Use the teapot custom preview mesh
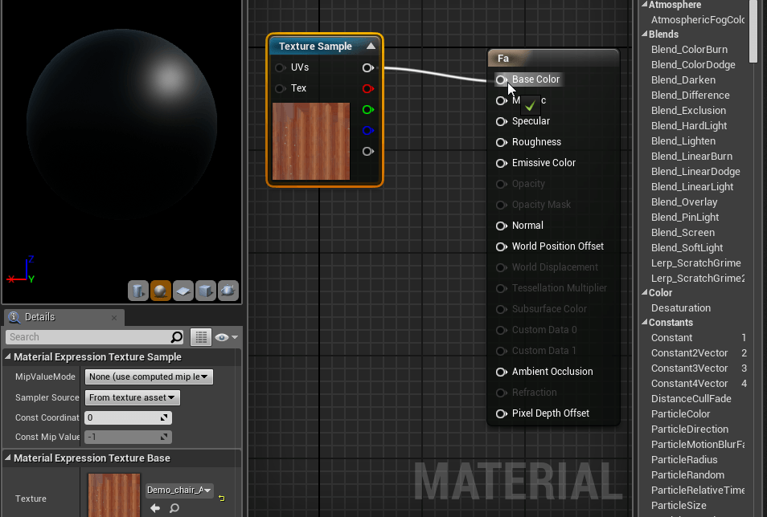Screen dimensions: 767x517 (x=228, y=290)
